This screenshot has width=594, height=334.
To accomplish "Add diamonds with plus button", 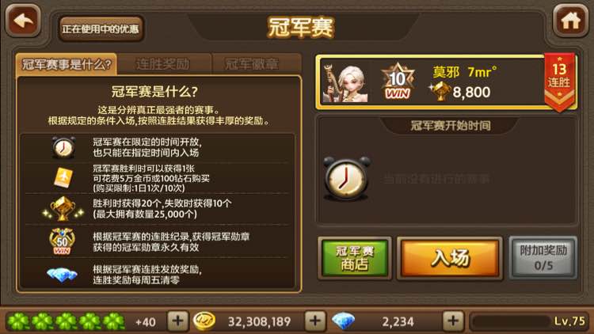I will pos(453,321).
